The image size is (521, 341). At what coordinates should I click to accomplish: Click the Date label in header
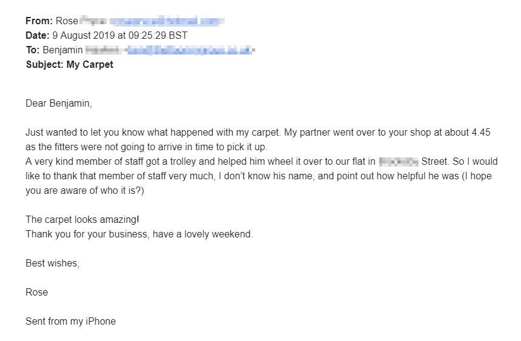point(38,36)
